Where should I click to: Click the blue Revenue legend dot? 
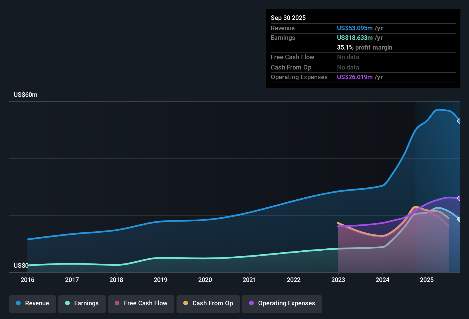(x=18, y=303)
